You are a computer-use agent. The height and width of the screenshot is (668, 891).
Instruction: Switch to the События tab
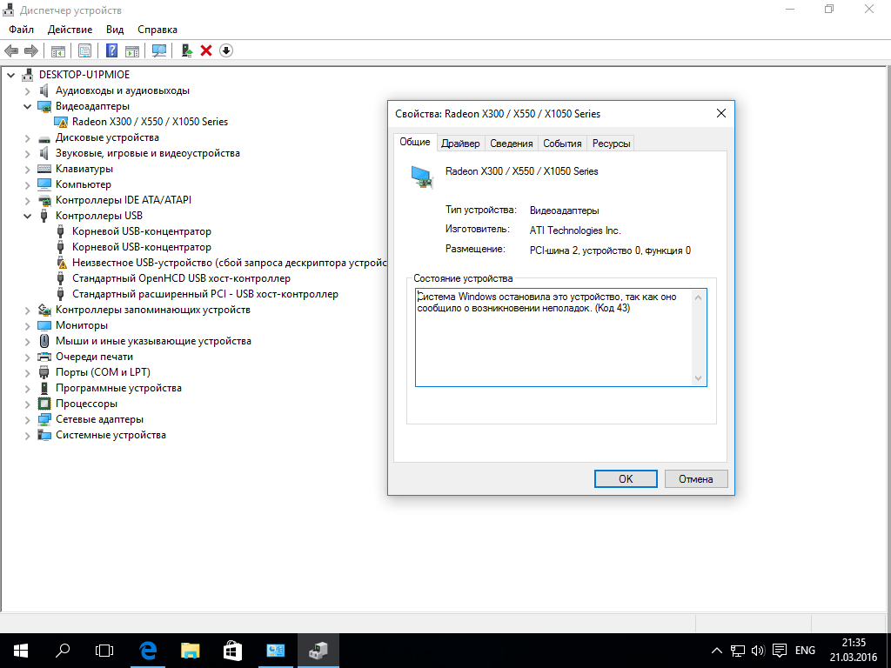tap(562, 144)
